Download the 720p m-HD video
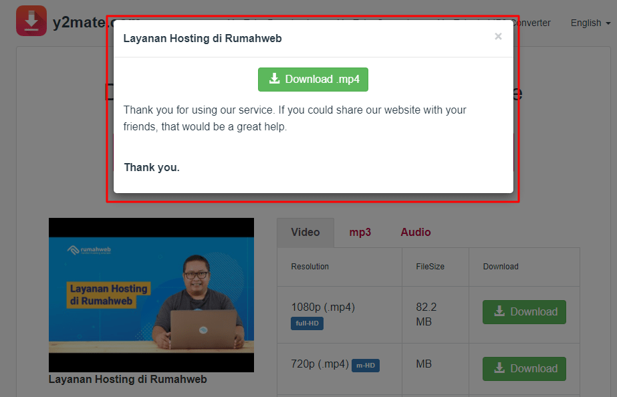 pos(524,369)
